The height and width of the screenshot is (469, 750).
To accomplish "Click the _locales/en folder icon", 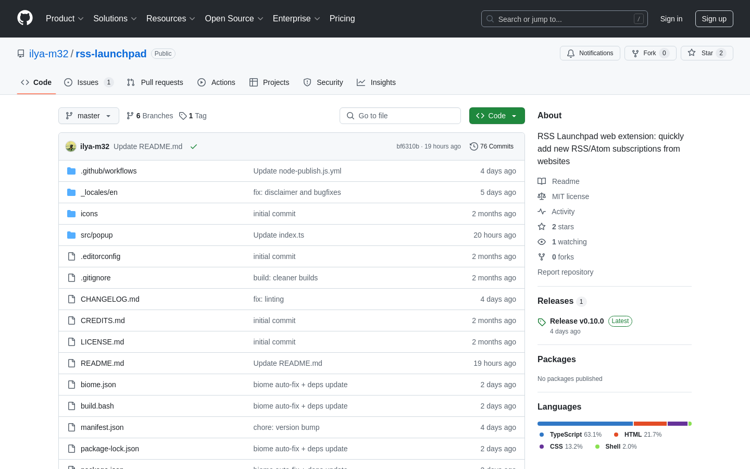I will click(x=71, y=192).
